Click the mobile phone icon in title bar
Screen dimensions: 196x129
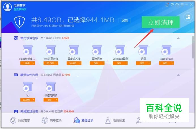167,5
